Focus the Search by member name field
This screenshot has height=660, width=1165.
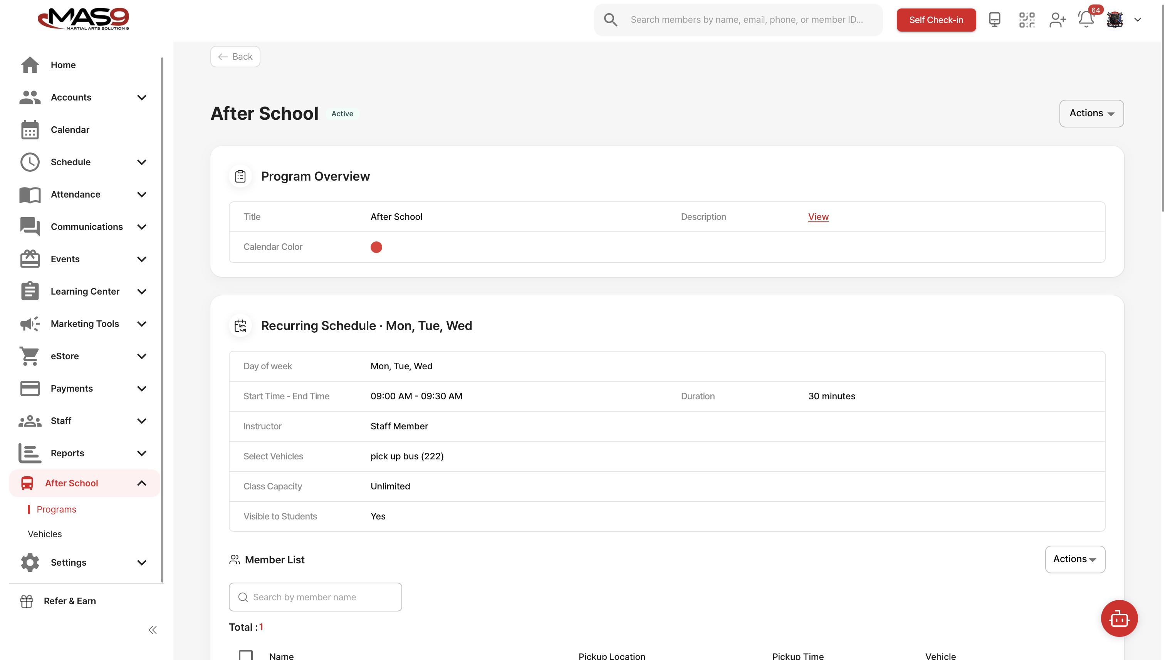point(315,597)
